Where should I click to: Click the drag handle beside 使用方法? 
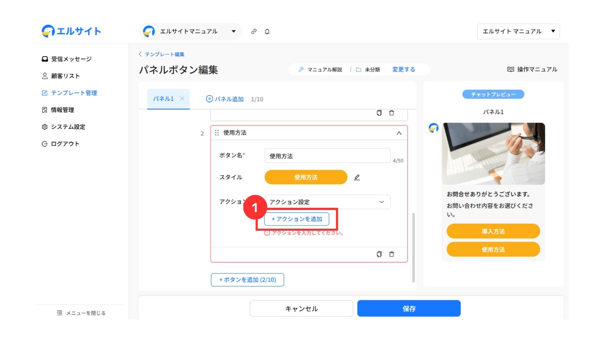217,133
